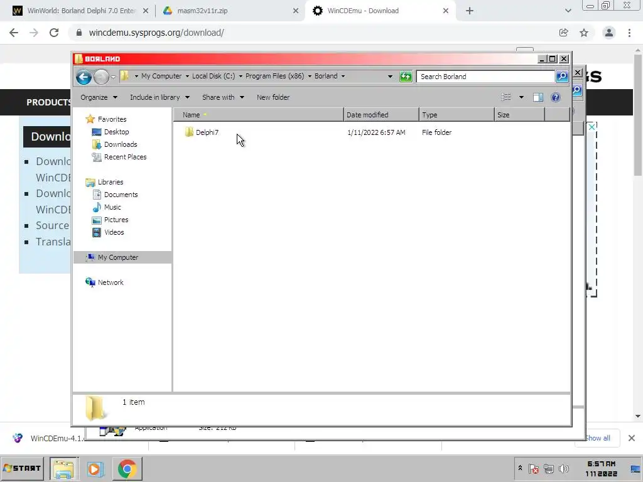Viewport: 643px width, 482px height.
Task: Click the Explorer forward navigation arrow
Action: point(101,77)
